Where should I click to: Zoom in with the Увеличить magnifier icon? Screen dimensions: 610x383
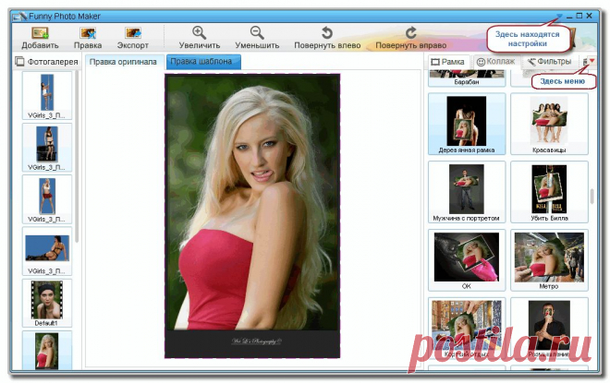(199, 32)
